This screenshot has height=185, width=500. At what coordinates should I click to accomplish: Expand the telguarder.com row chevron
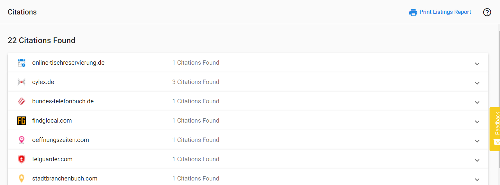coord(477,160)
